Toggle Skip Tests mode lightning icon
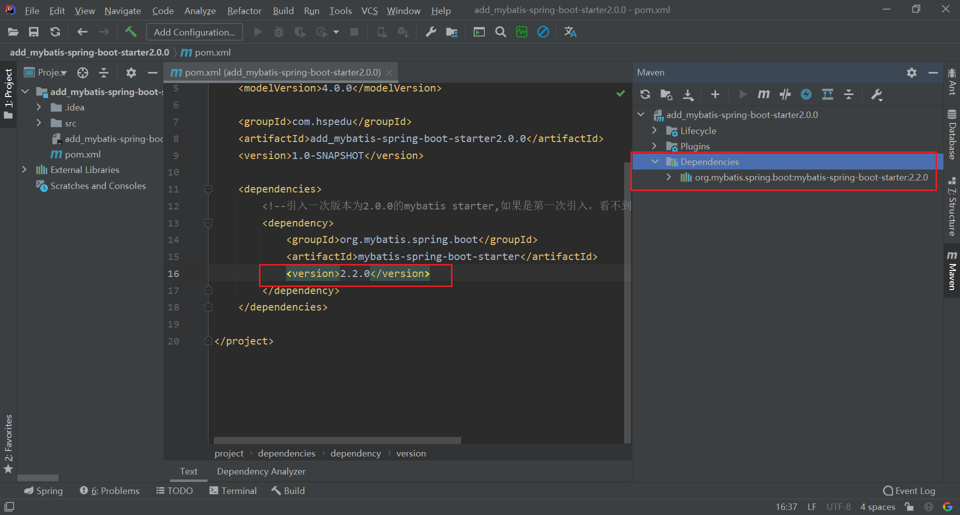 (x=806, y=94)
